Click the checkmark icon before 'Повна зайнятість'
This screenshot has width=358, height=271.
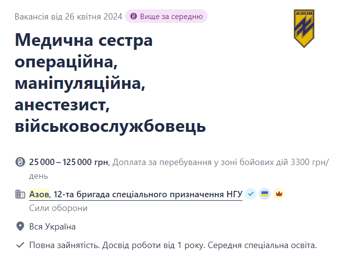click(x=20, y=245)
